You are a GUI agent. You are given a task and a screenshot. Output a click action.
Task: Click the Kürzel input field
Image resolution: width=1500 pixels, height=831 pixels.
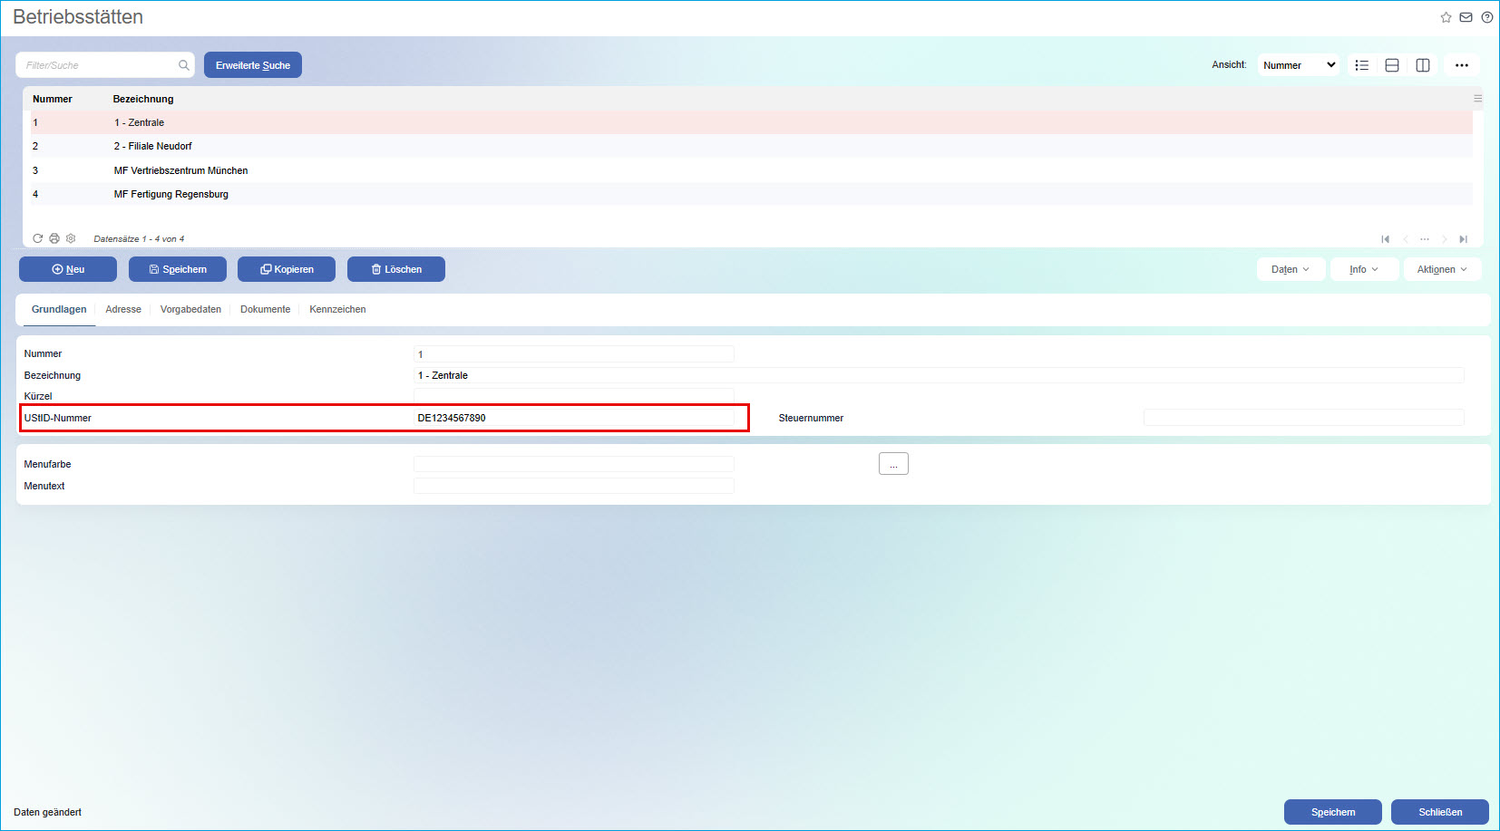pyautogui.click(x=574, y=396)
